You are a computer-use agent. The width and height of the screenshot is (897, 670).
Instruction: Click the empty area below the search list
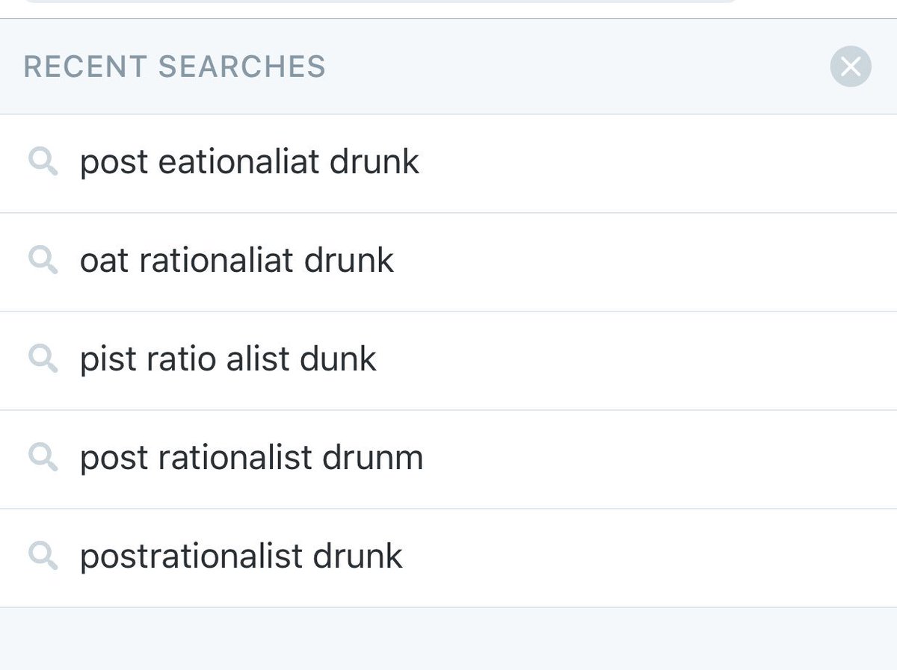pyautogui.click(x=449, y=639)
